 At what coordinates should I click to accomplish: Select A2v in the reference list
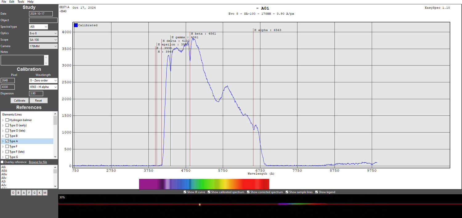tap(4, 185)
